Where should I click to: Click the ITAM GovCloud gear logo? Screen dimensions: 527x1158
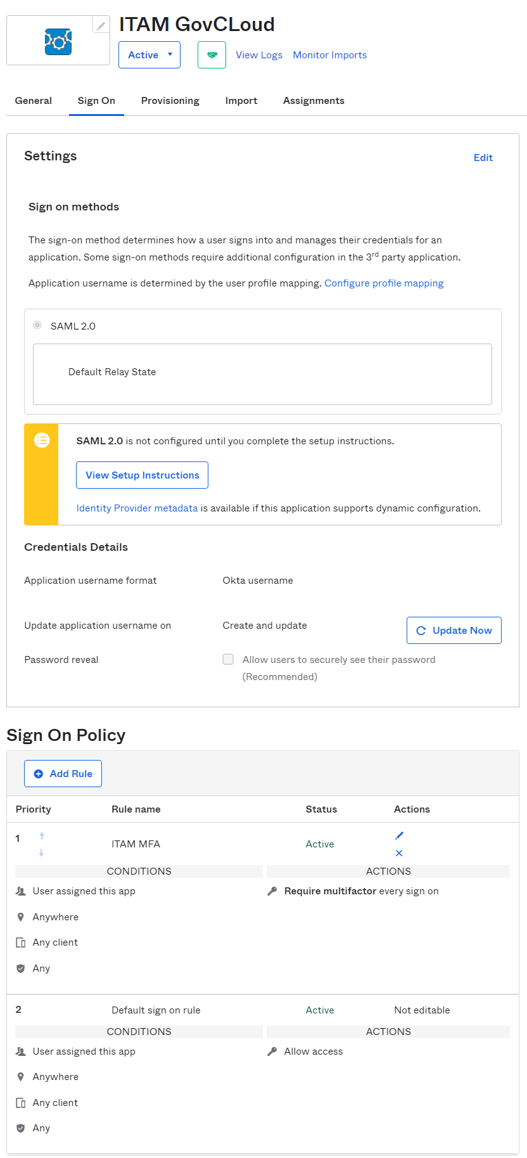[58, 41]
